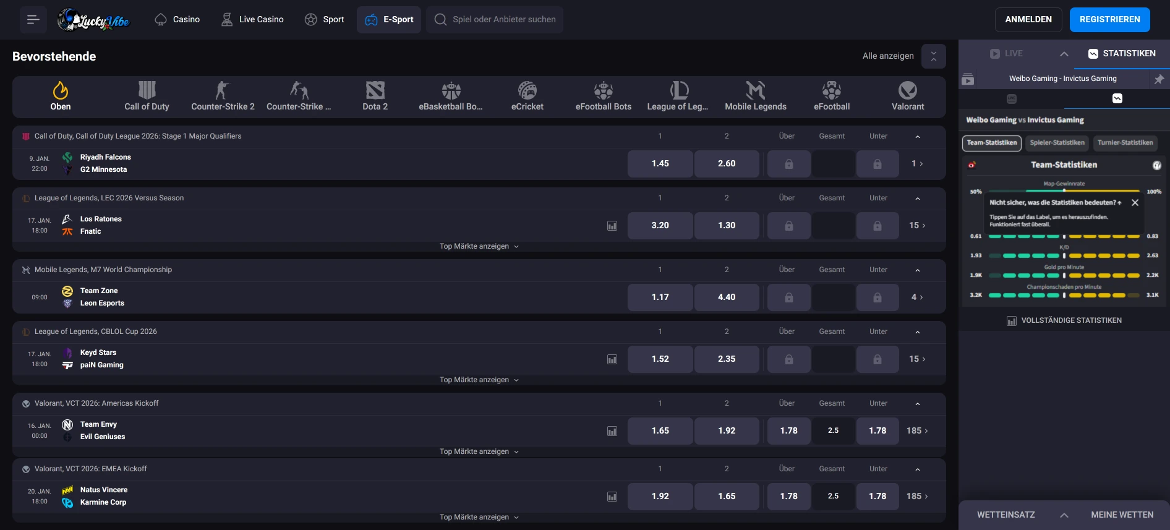Image resolution: width=1170 pixels, height=530 pixels.
Task: Click REGISTRIEREN to sign up
Action: [1110, 20]
